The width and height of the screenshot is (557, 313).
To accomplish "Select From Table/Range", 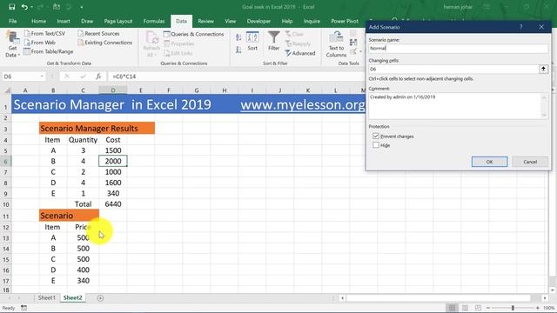I will (49, 51).
